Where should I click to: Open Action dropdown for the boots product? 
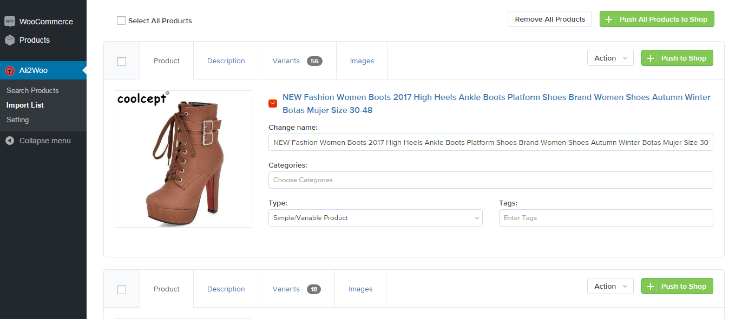610,58
